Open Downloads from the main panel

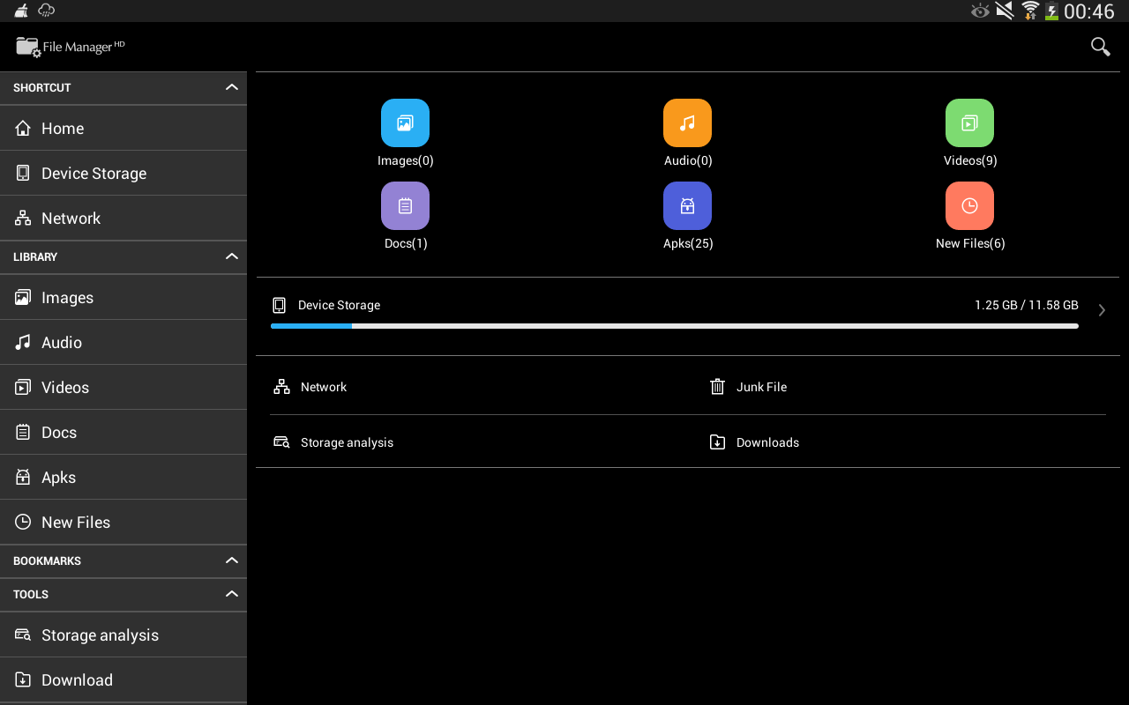[766, 442]
